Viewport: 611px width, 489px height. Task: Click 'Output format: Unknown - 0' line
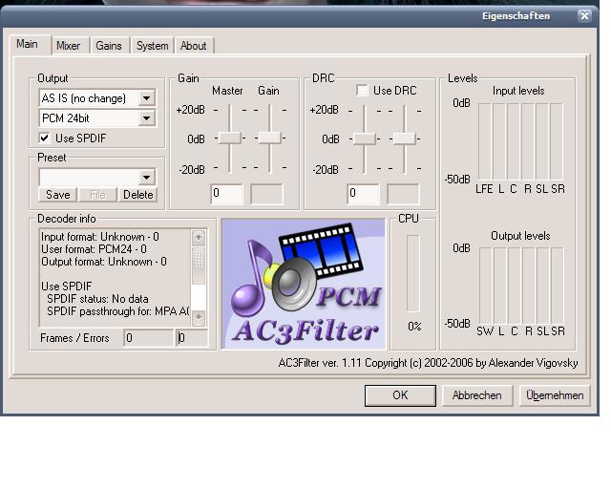104,262
